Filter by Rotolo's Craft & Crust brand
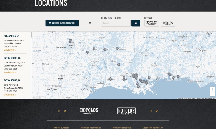Image resolution: width=216 pixels, height=129 pixels. (x=151, y=23)
